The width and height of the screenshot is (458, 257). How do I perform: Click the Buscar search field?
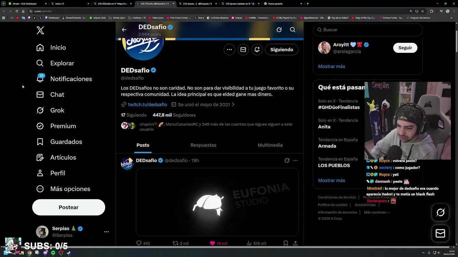(x=368, y=30)
